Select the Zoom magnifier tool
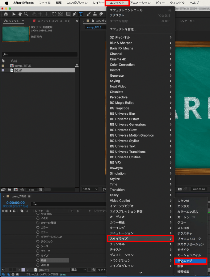This screenshot has height=277, width=210. tap(26, 14)
